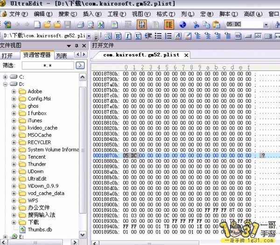The image size is (280, 245).
Task: Open the 脚本 menu
Action: [x=229, y=14]
